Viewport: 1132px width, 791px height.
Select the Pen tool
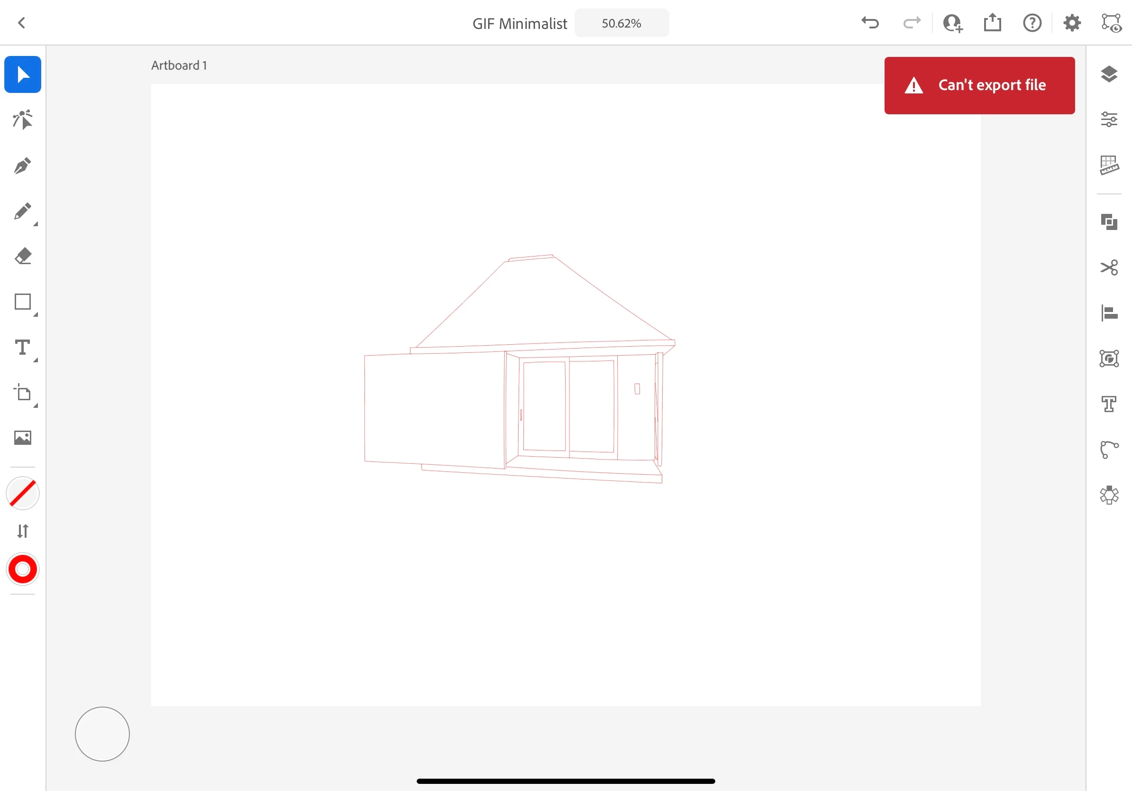pyautogui.click(x=23, y=166)
